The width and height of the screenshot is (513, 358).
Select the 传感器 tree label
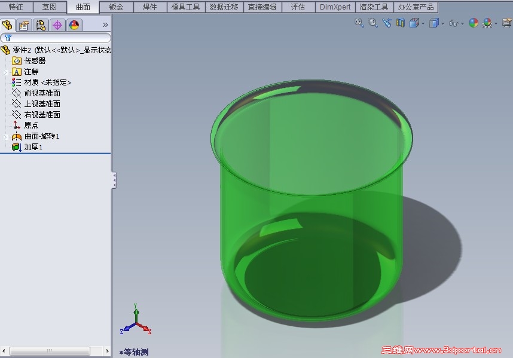tap(35, 61)
